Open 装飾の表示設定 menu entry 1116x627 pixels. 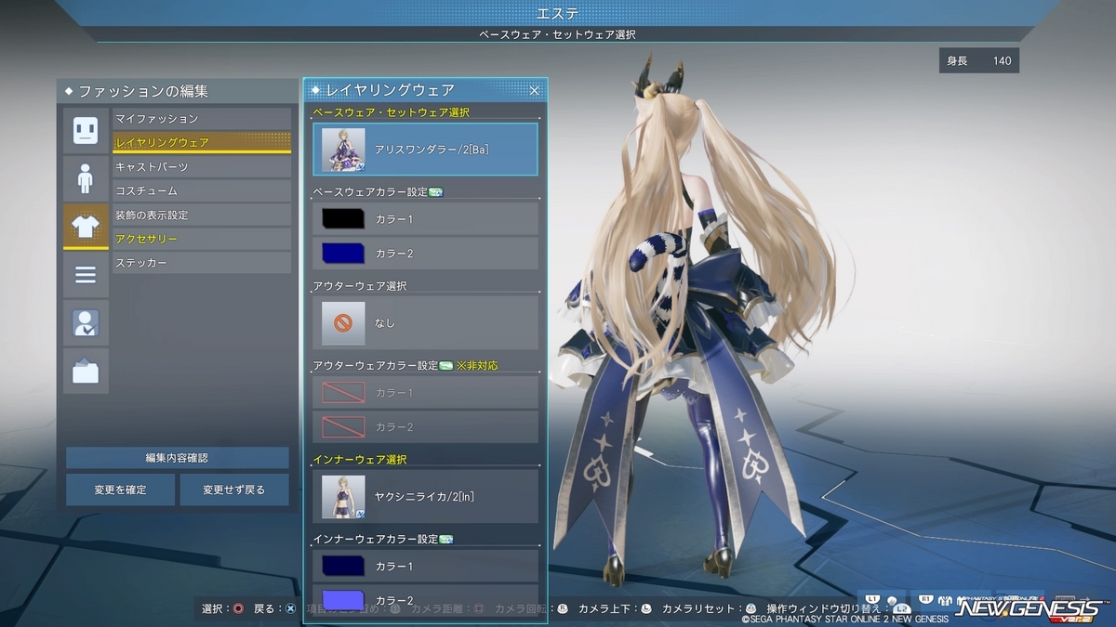(202, 216)
